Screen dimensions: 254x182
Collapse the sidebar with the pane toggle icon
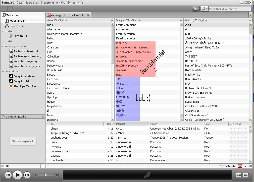(3, 166)
